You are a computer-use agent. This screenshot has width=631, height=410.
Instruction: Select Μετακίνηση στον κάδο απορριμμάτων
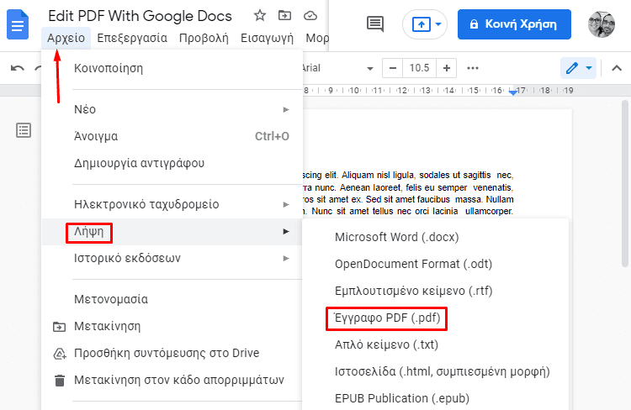(x=172, y=380)
